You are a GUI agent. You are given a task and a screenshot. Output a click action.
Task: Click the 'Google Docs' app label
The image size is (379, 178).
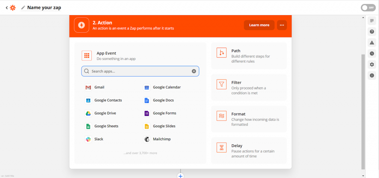163,100
